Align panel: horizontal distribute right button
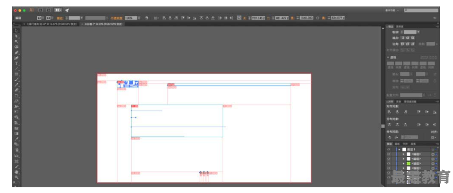 pos(435,124)
